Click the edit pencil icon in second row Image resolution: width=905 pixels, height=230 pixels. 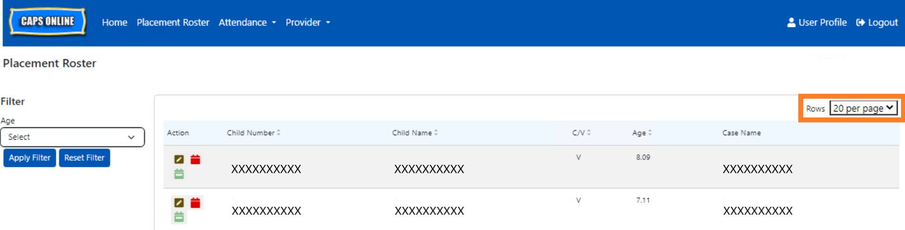(179, 203)
